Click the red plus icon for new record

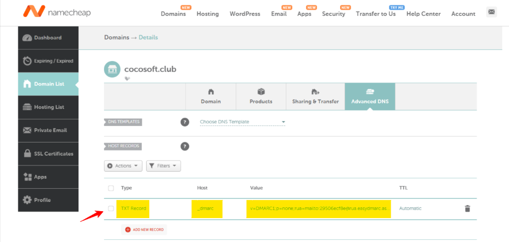127,229
